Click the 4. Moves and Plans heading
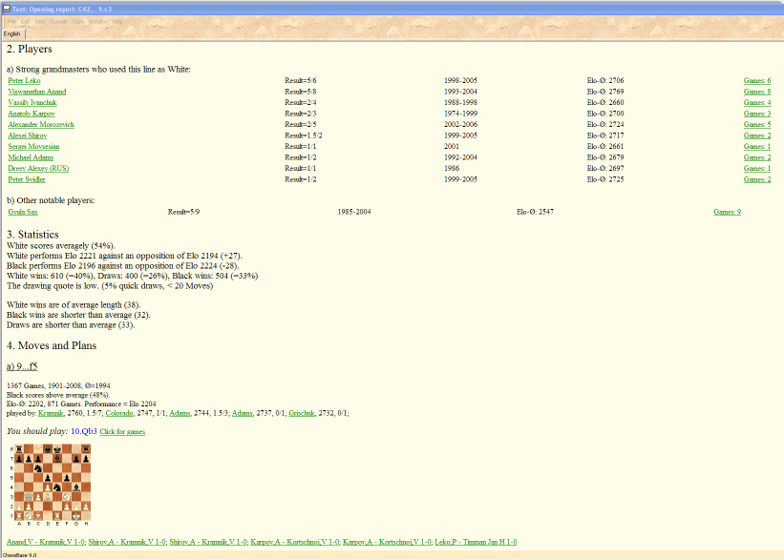The image size is (784, 560). pos(52,345)
